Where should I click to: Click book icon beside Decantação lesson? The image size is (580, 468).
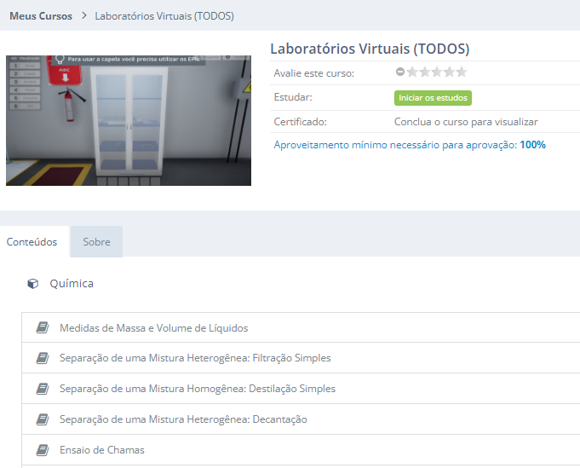coord(43,419)
